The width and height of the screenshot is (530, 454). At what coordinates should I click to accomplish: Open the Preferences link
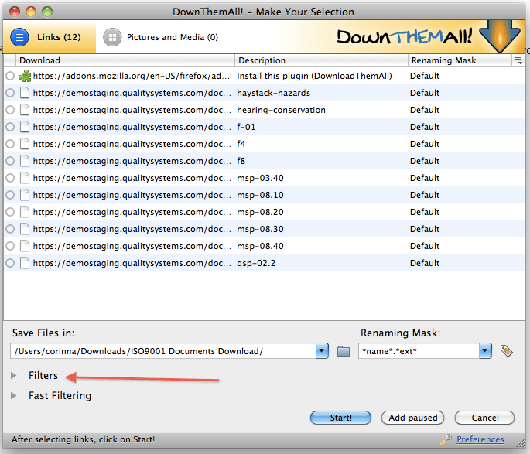click(x=480, y=439)
